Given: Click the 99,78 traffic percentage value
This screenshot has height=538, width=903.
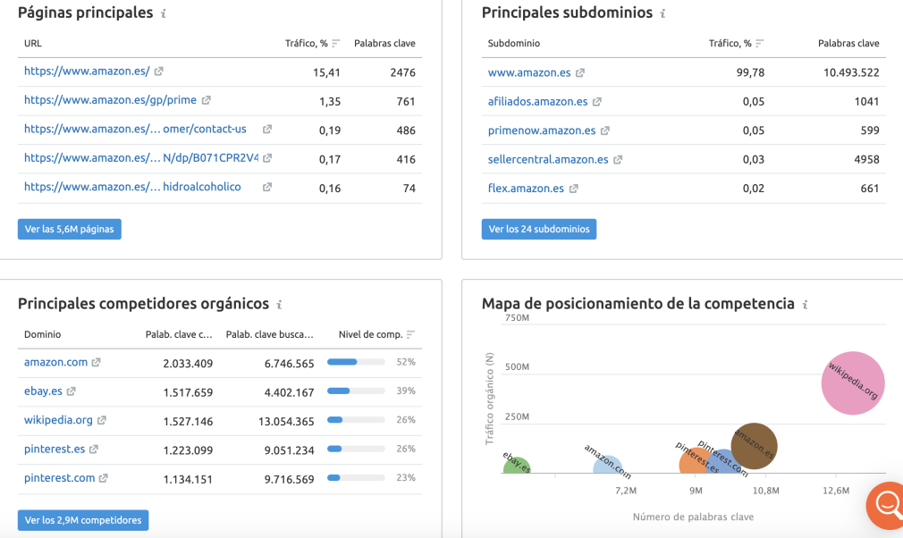Looking at the screenshot, I should point(750,73).
